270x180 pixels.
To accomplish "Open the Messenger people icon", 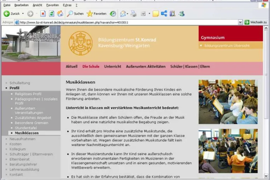I will [x=181, y=13].
